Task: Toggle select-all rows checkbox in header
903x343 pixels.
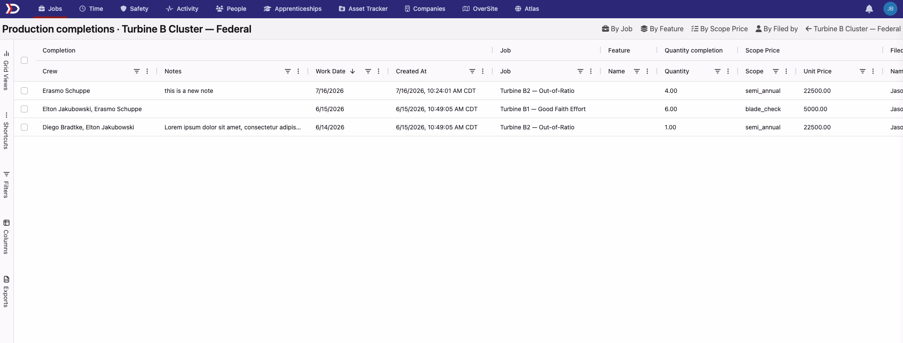Action: 24,60
